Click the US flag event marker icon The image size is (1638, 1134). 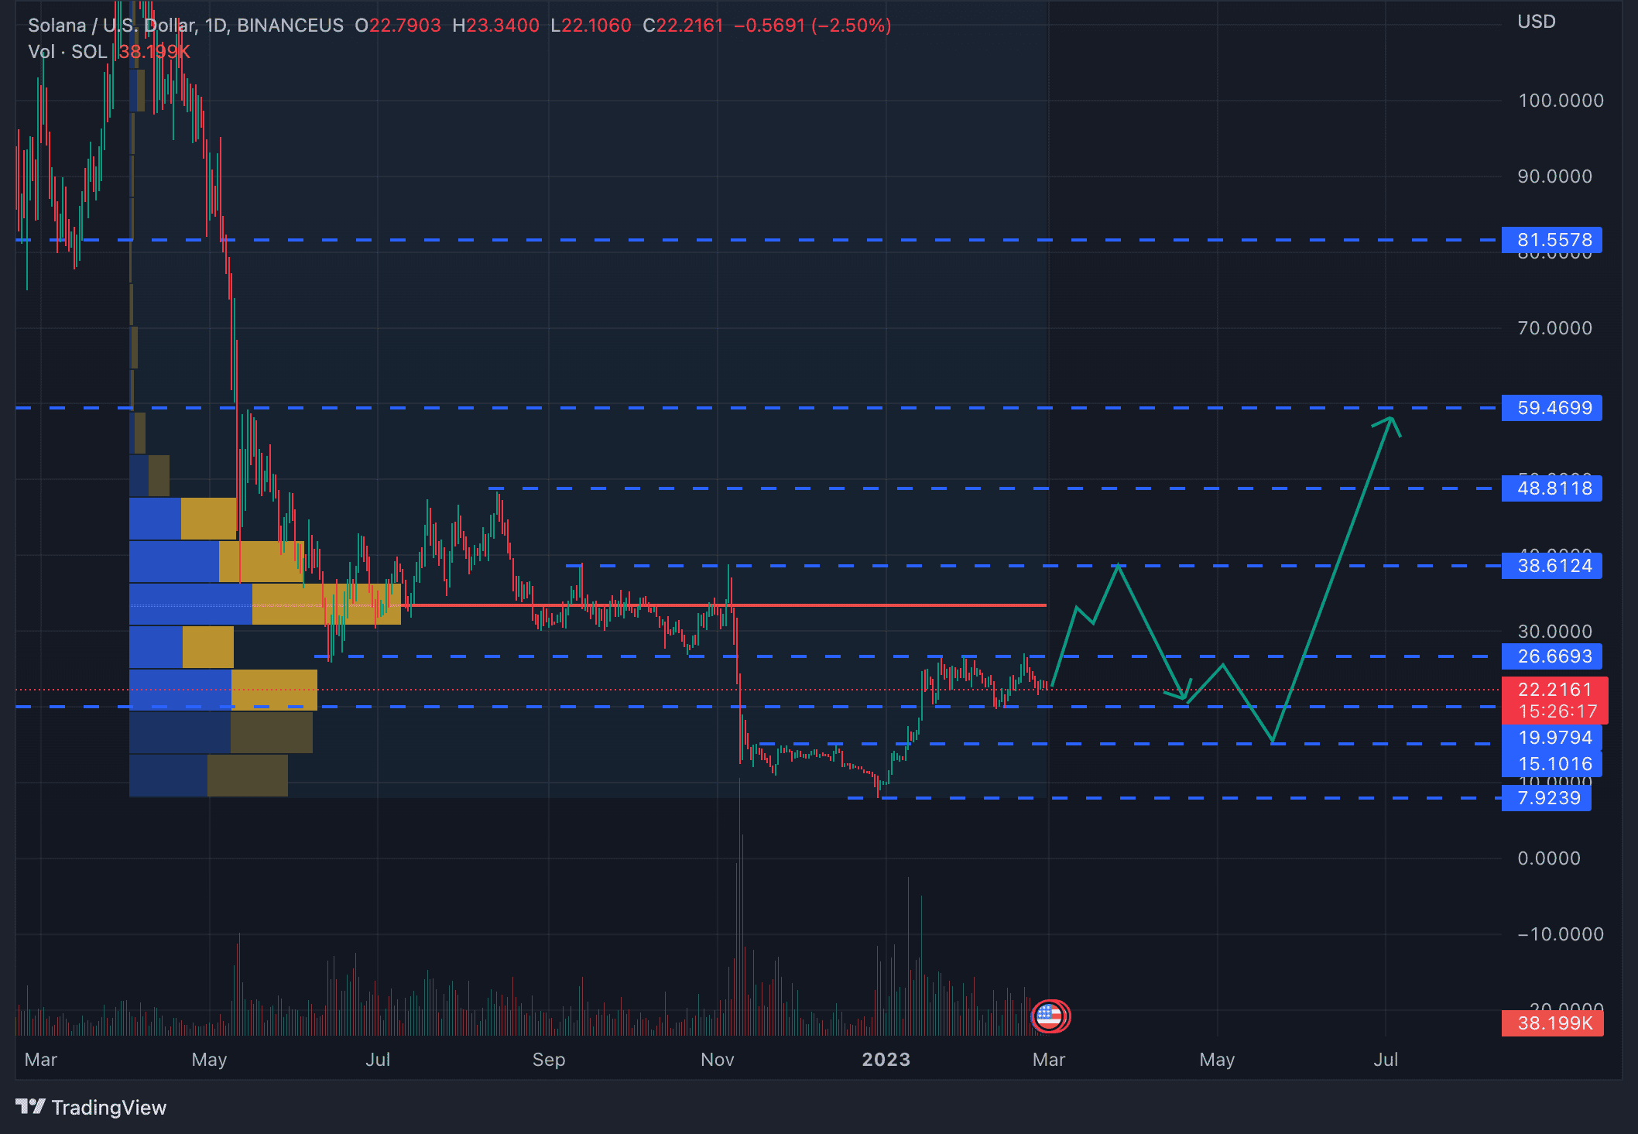(x=1050, y=1016)
